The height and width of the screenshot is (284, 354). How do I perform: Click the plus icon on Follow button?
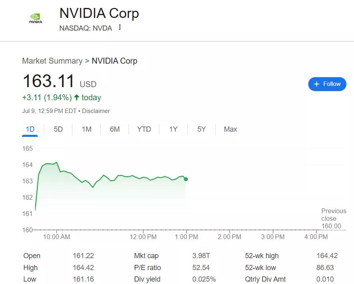click(317, 84)
